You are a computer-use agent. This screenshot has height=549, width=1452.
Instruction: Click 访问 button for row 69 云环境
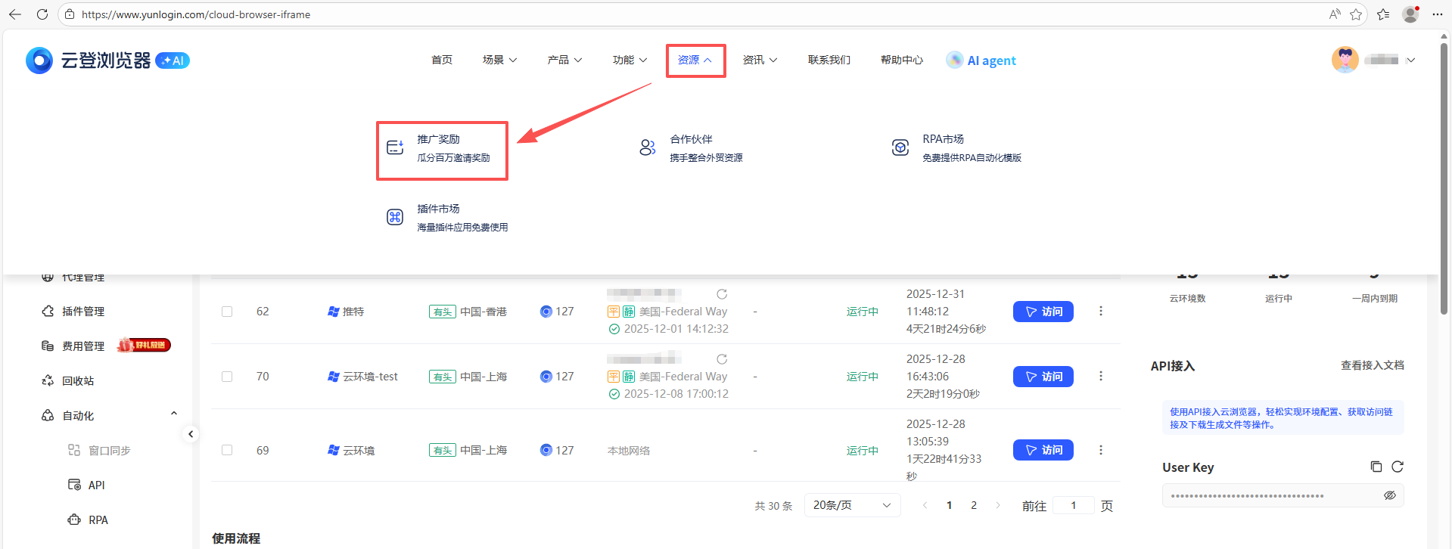click(x=1043, y=450)
